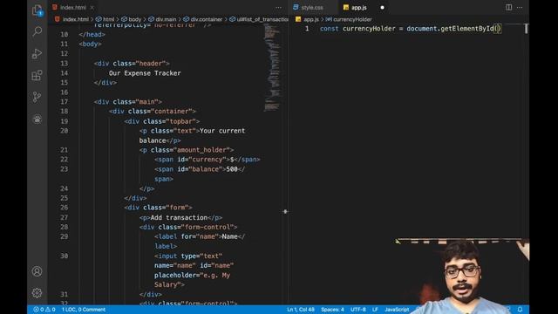Open the notifications bell
558x314 pixels.
(x=520, y=310)
